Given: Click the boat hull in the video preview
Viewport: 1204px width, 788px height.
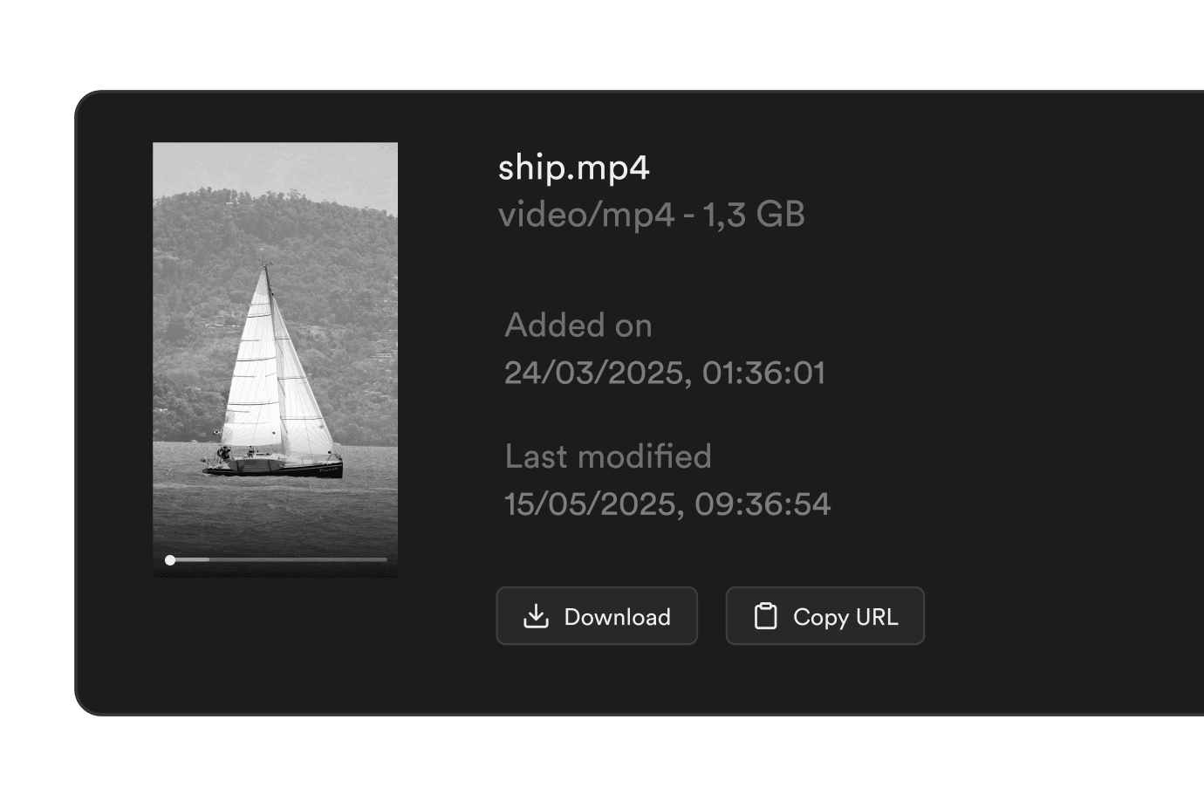Looking at the screenshot, I should pyautogui.click(x=273, y=468).
